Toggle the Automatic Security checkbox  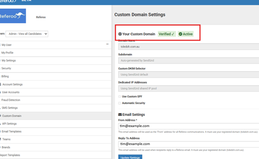click(120, 103)
